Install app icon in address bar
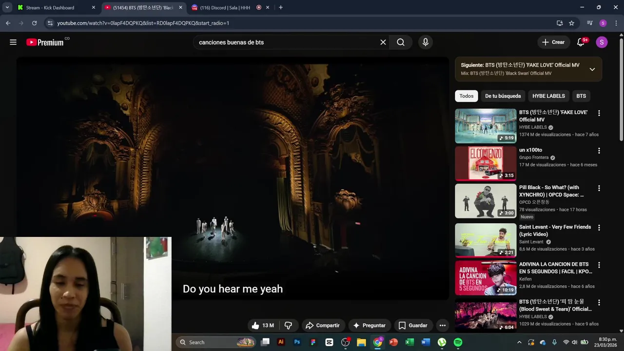This screenshot has height=351, width=624. [560, 23]
